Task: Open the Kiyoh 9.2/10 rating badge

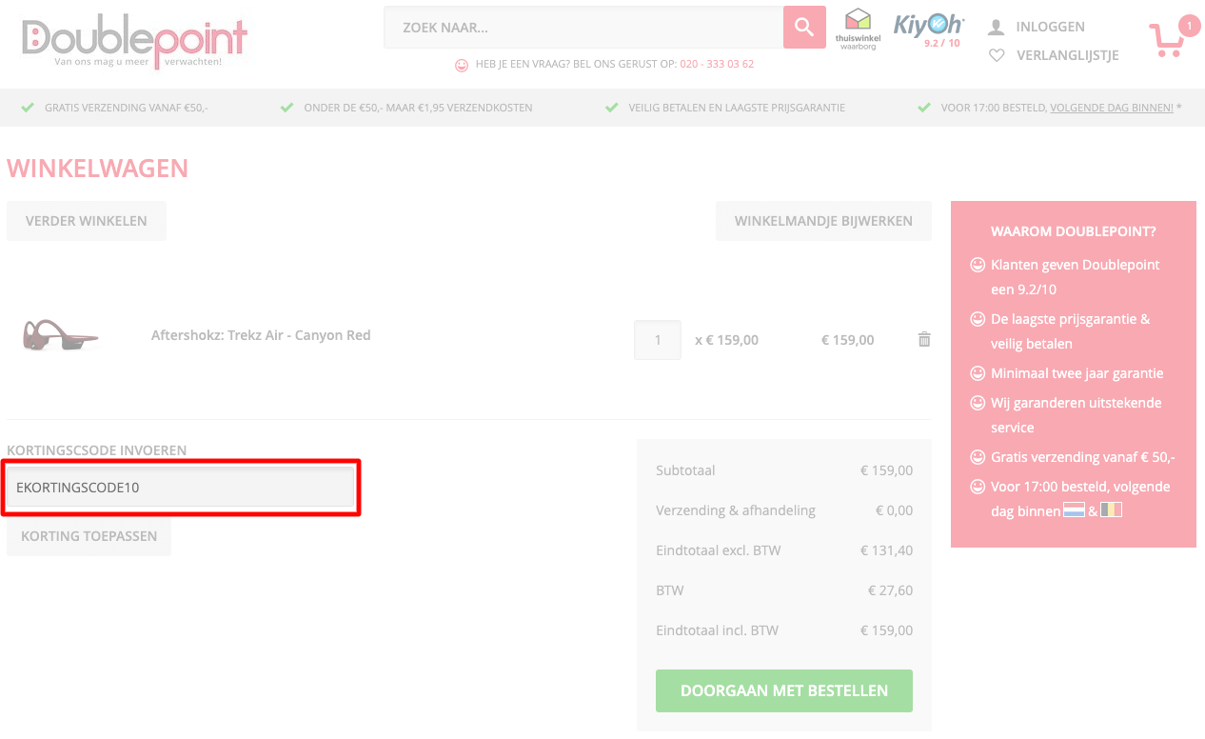Action: pyautogui.click(x=928, y=30)
